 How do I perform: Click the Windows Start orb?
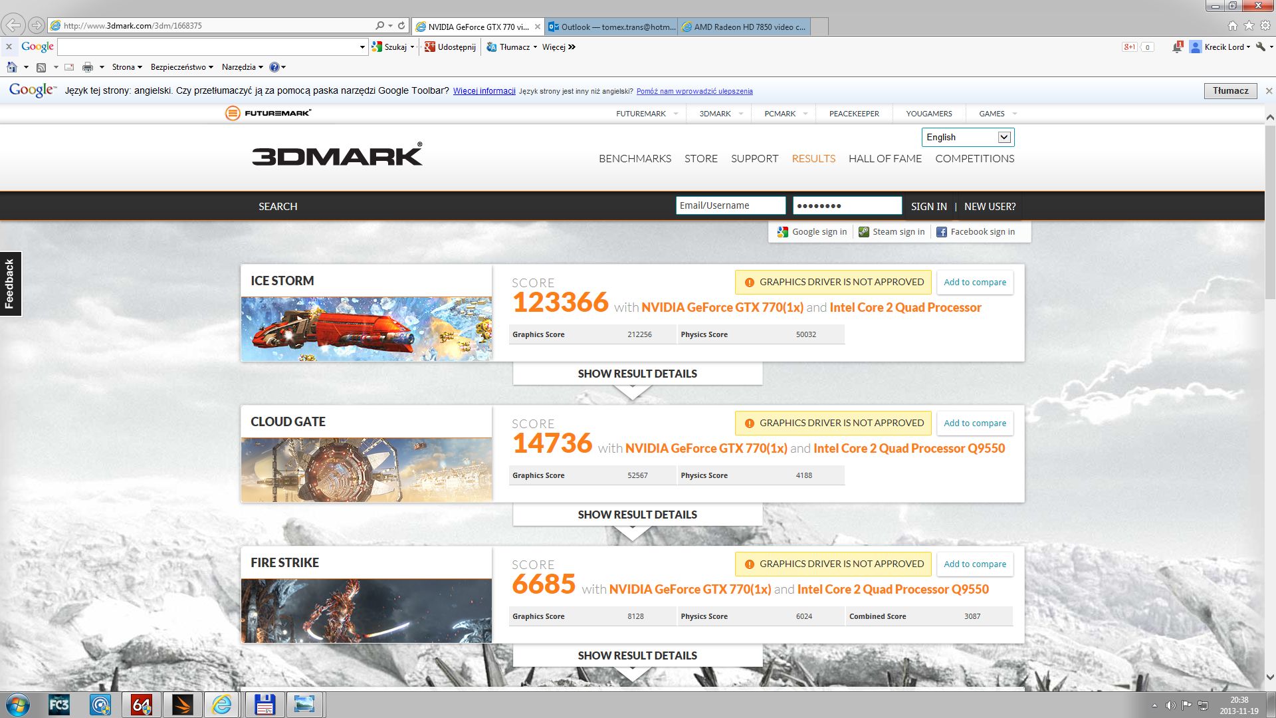click(18, 705)
